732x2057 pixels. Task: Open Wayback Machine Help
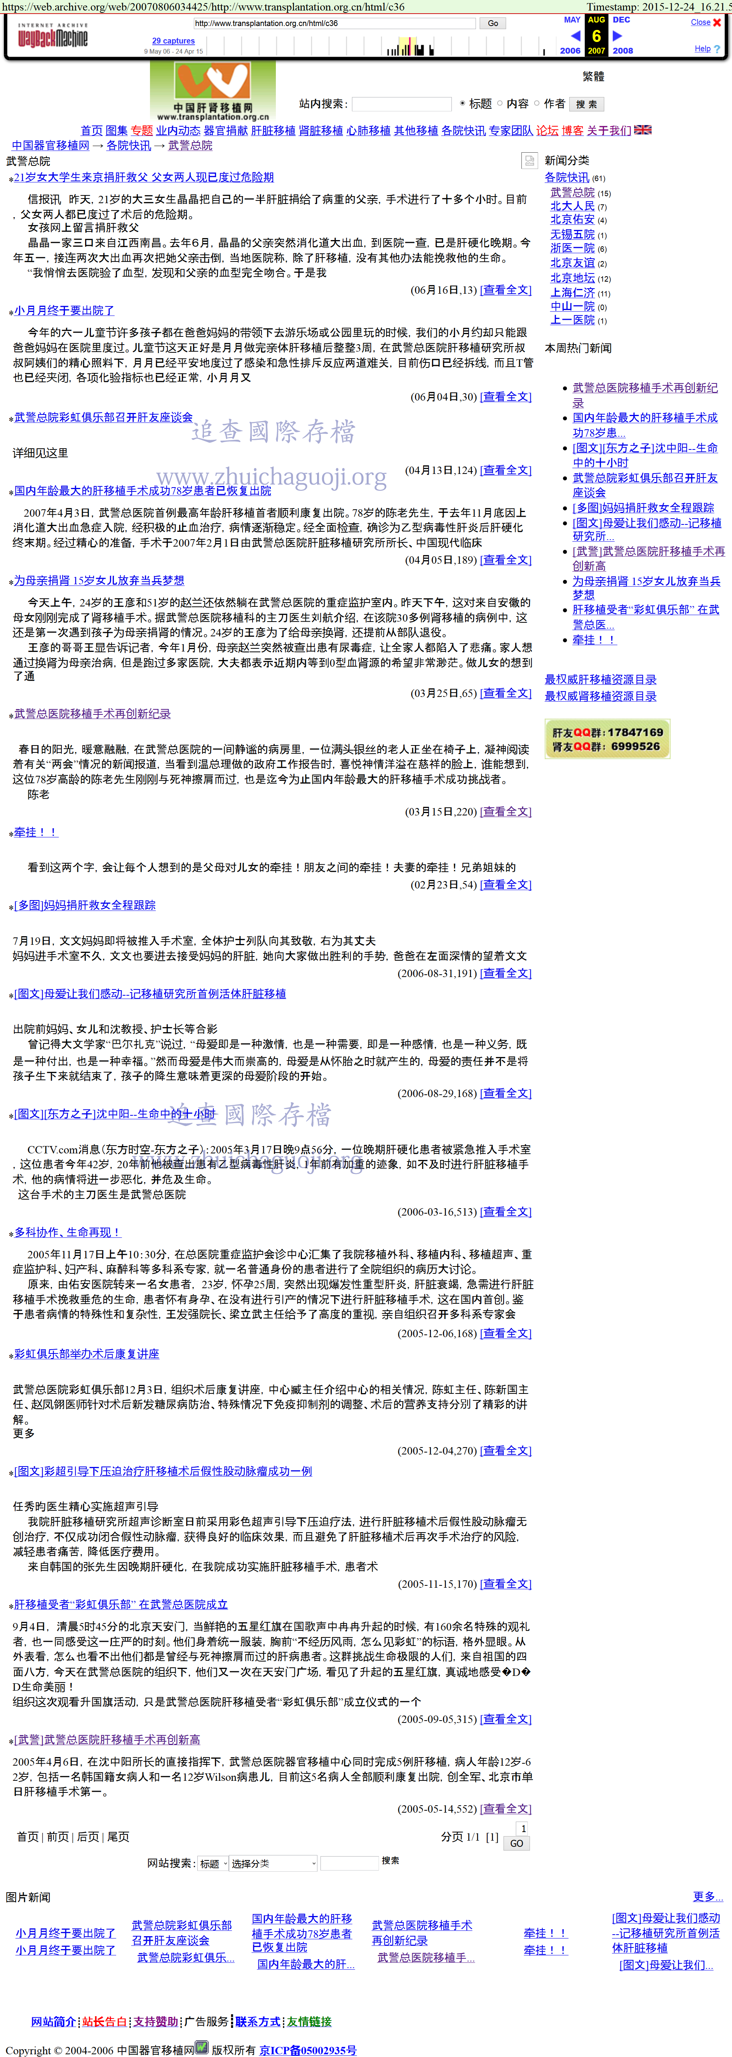tap(702, 49)
